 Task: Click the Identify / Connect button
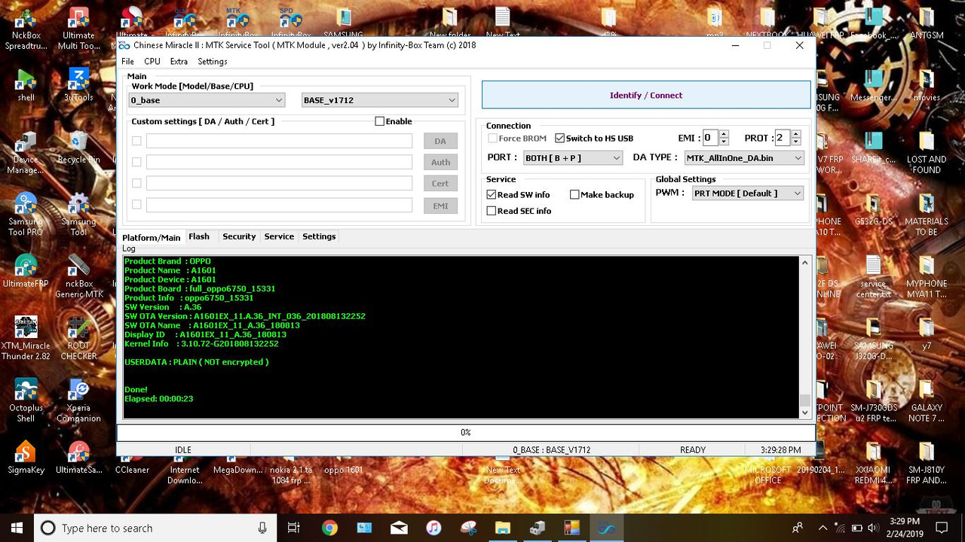point(646,96)
